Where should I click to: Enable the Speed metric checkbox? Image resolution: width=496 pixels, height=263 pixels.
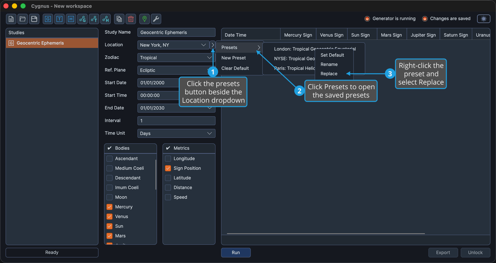(168, 197)
